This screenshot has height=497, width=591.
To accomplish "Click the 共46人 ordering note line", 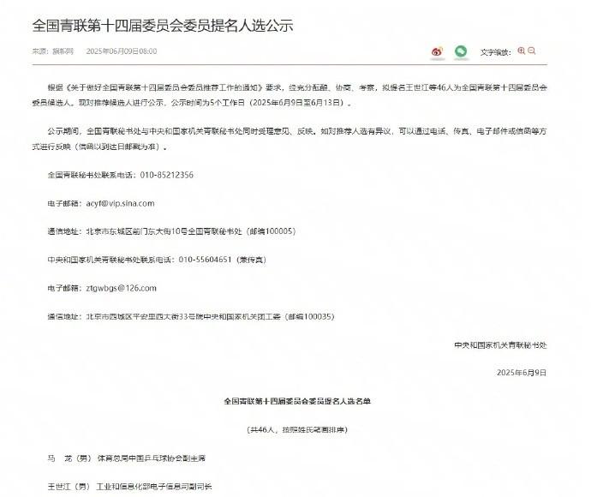I will (297, 430).
